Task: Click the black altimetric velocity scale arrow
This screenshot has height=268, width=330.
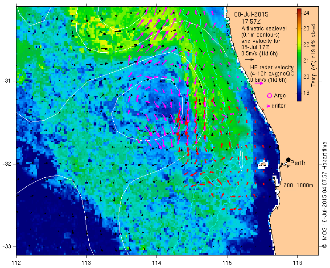Action: [x=250, y=60]
